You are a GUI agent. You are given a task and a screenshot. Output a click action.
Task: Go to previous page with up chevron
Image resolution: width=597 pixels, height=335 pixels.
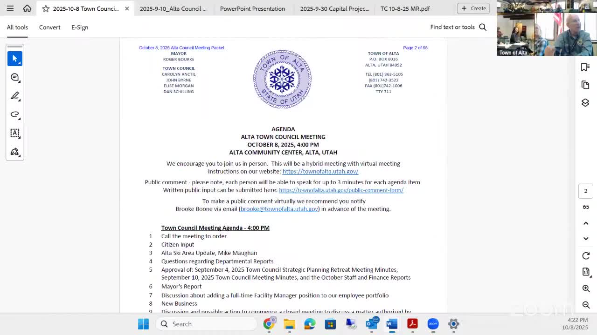coord(586,223)
